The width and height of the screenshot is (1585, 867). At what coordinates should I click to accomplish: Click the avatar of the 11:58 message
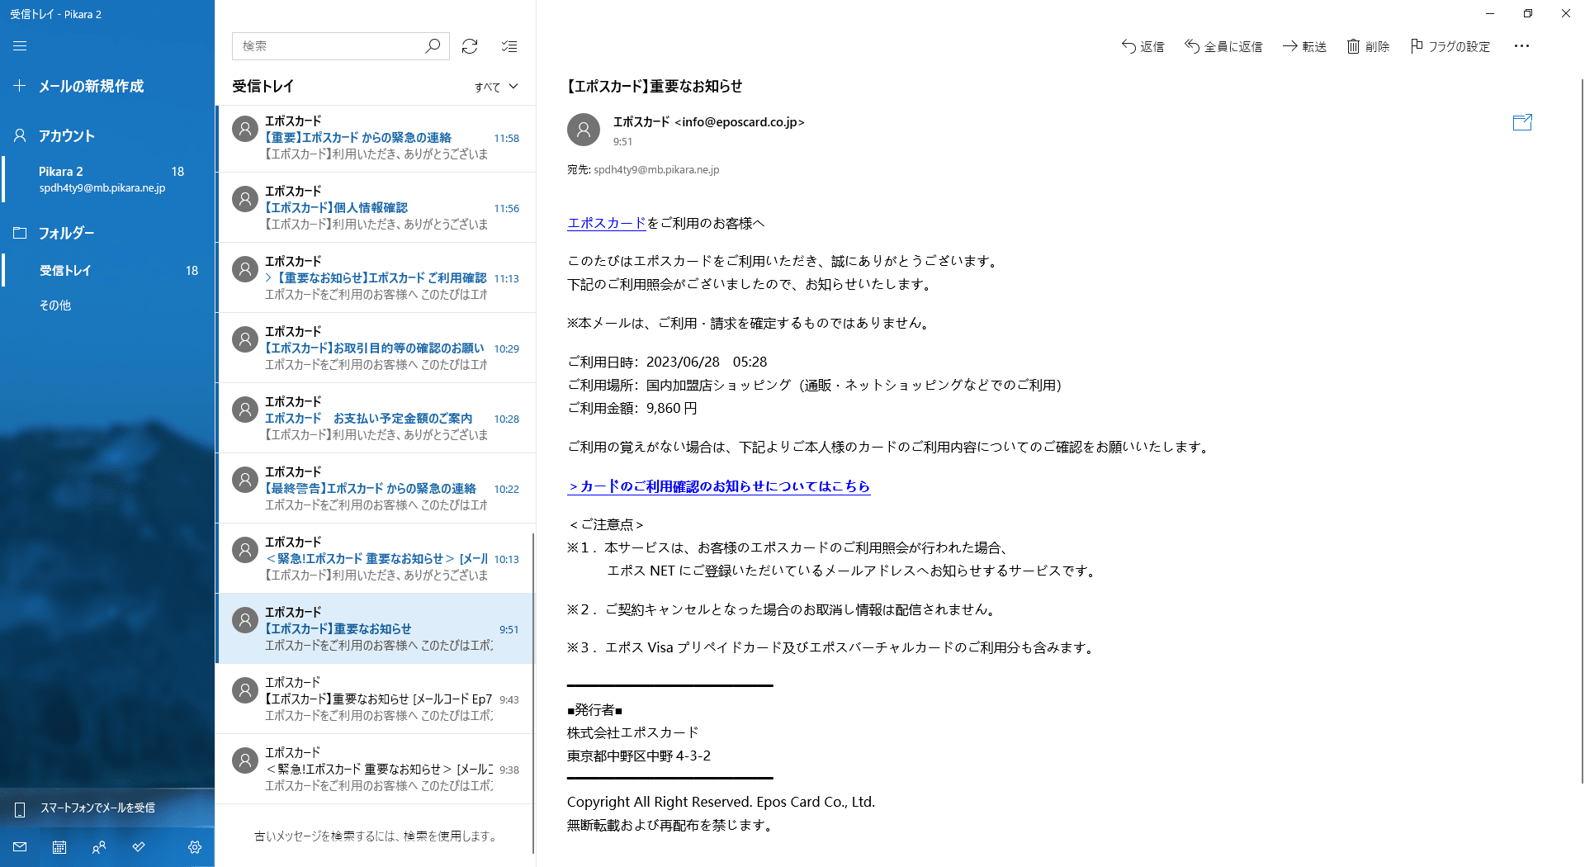tap(245, 129)
